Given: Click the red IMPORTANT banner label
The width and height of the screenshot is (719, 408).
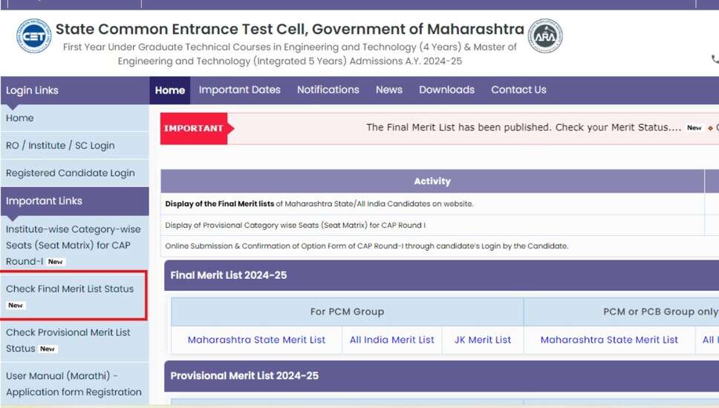Looking at the screenshot, I should click(195, 128).
